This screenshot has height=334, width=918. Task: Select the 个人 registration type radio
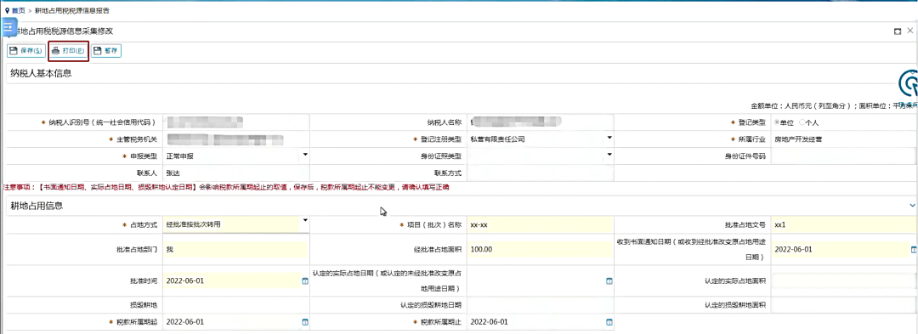tap(802, 122)
